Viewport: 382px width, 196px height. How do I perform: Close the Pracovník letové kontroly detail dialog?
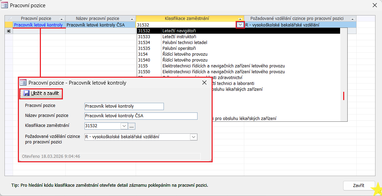point(204,83)
